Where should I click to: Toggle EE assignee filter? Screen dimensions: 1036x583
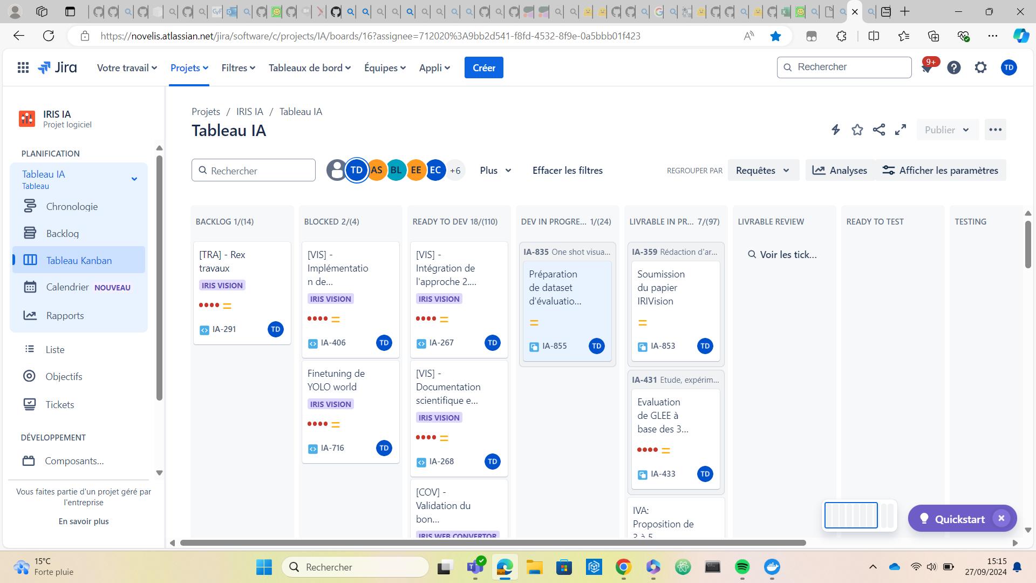tap(416, 170)
